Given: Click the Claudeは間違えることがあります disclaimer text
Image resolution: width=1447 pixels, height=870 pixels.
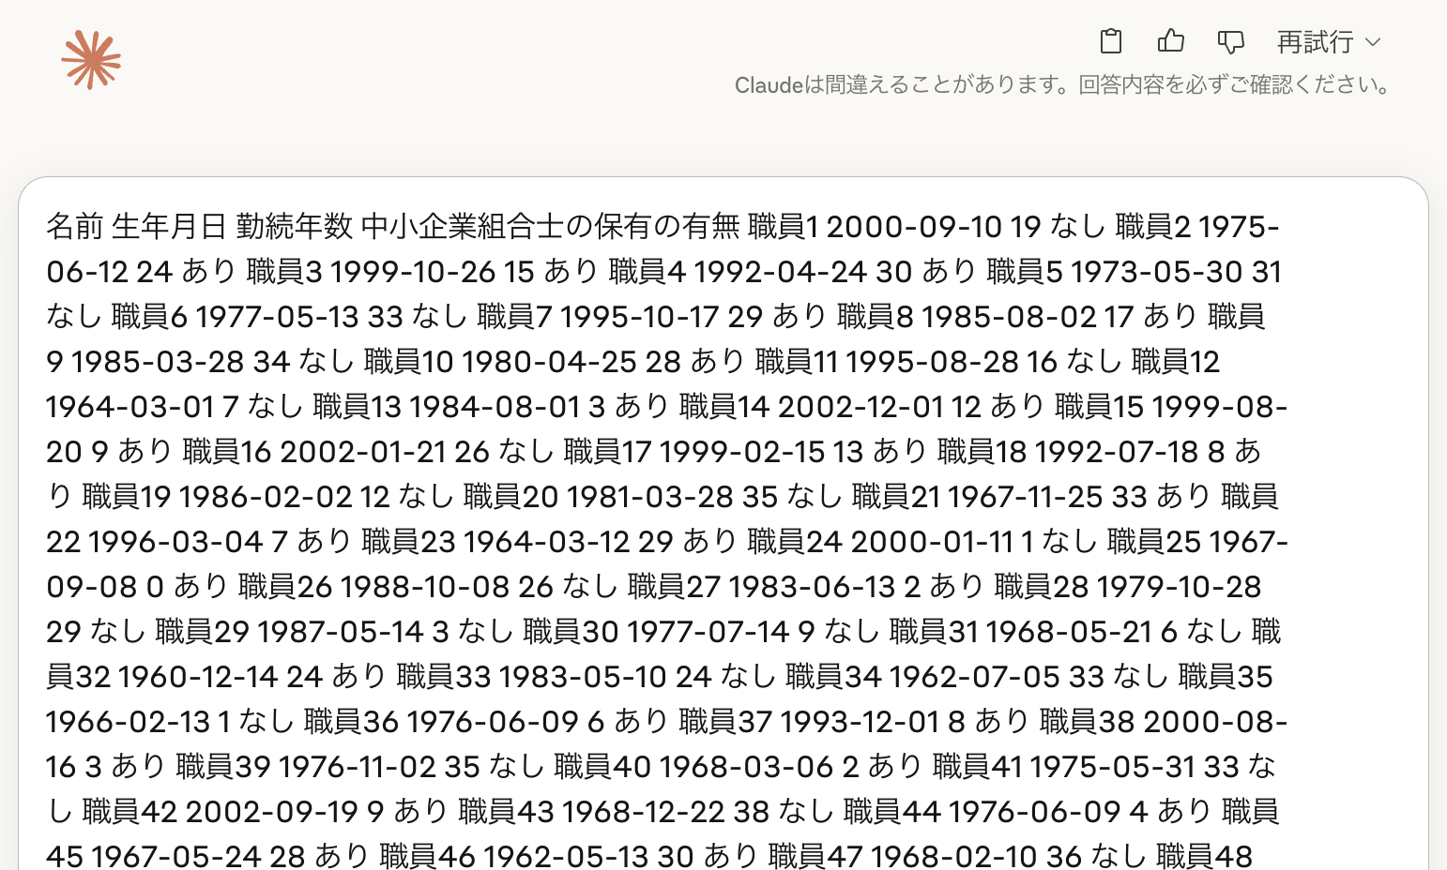Looking at the screenshot, I should [1063, 85].
